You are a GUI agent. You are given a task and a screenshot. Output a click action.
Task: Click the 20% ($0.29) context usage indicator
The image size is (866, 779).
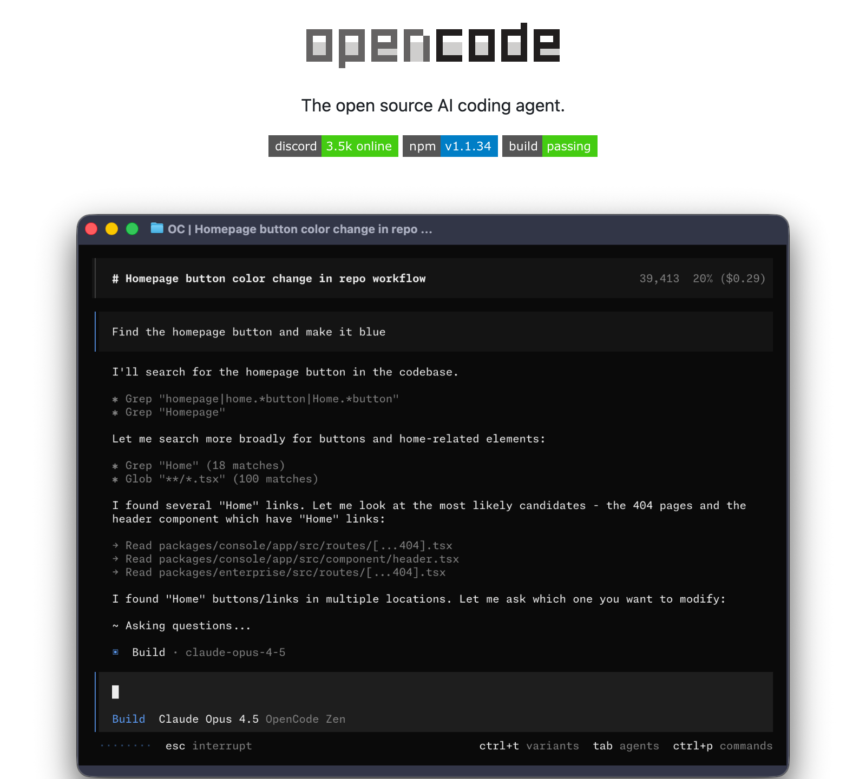click(x=729, y=279)
